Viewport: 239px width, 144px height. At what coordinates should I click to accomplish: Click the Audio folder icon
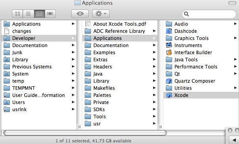169,24
